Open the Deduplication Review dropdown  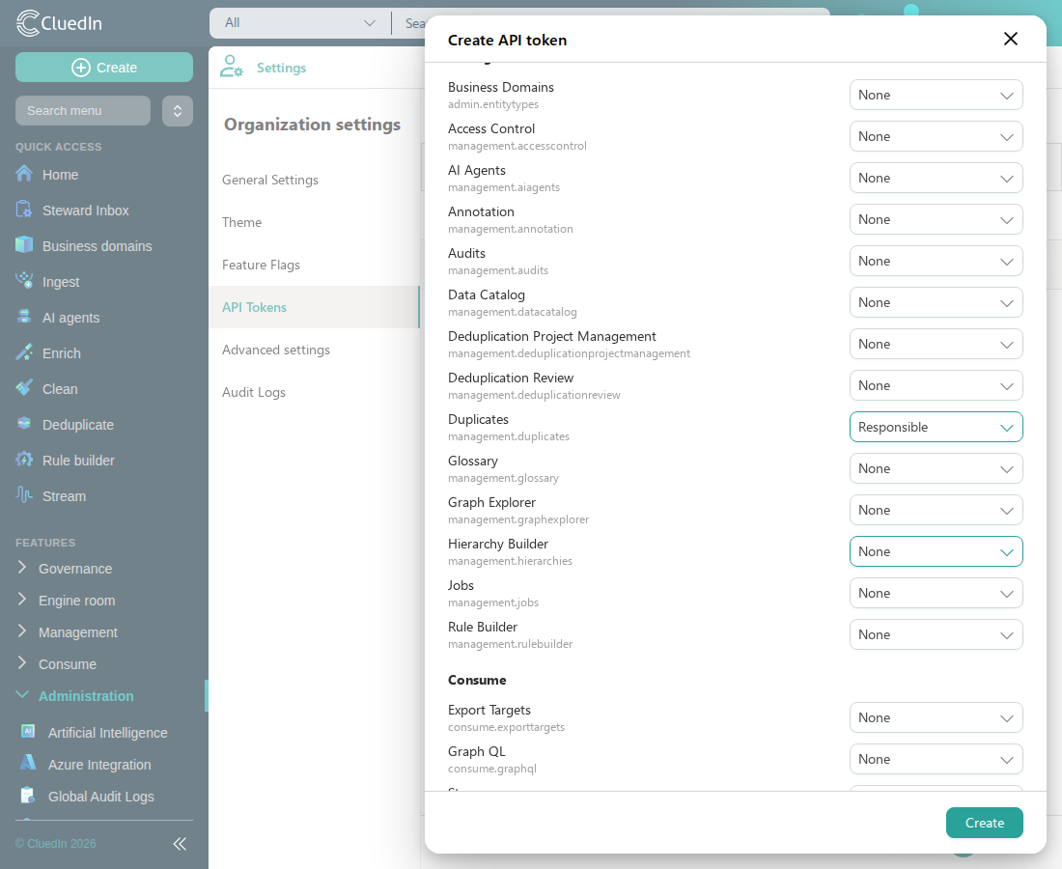936,385
